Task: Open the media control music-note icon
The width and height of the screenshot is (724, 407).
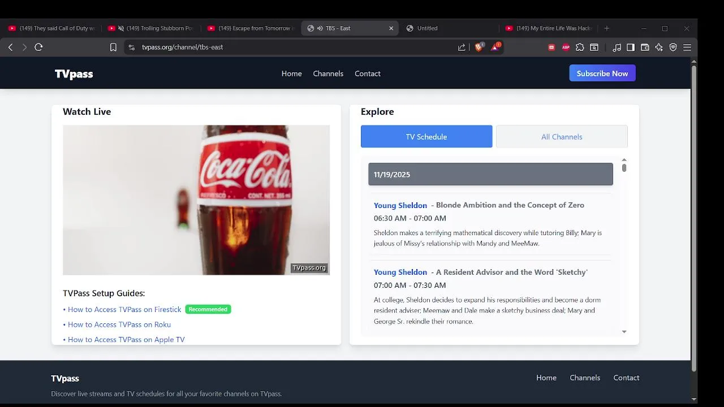Action: 617,47
